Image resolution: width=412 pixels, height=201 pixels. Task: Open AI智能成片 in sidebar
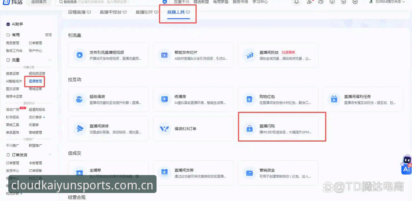tap(14, 81)
